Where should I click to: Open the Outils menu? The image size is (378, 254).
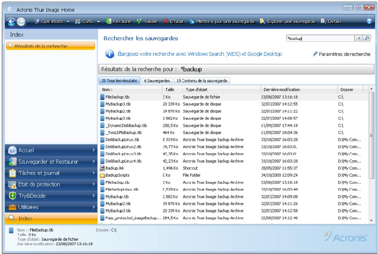[87, 22]
